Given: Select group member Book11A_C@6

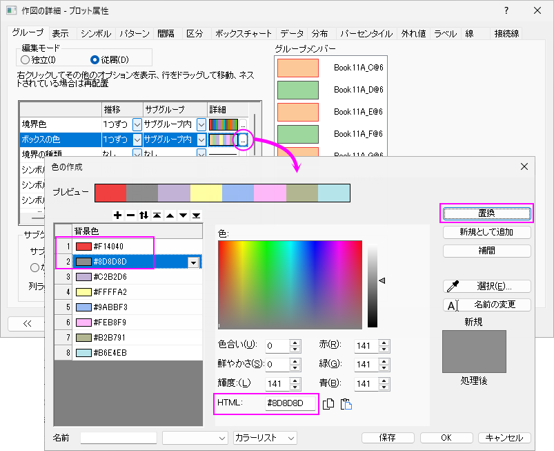Looking at the screenshot, I should point(330,68).
